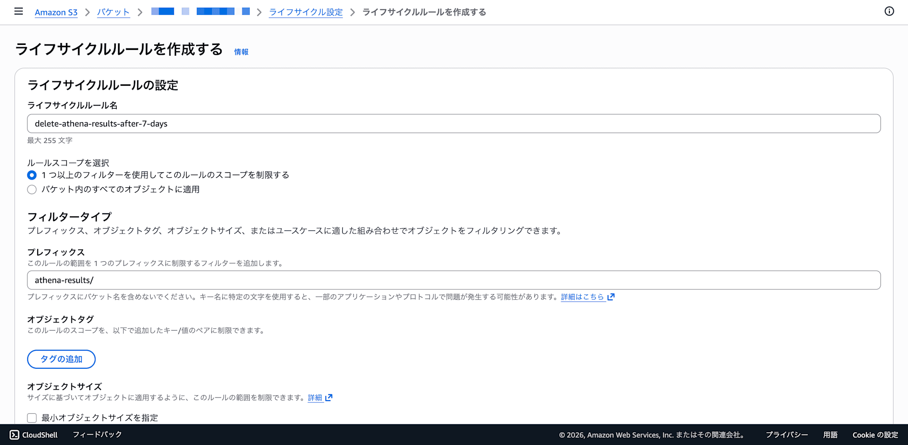Open 用語 footer link
Viewport: 908px width, 445px height.
pyautogui.click(x=830, y=435)
